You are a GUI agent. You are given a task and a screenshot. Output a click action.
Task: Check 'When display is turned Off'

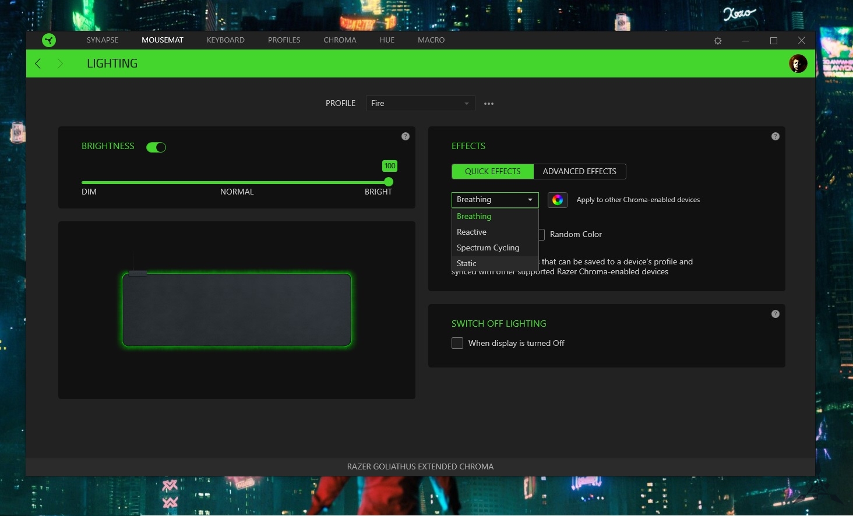(x=457, y=343)
